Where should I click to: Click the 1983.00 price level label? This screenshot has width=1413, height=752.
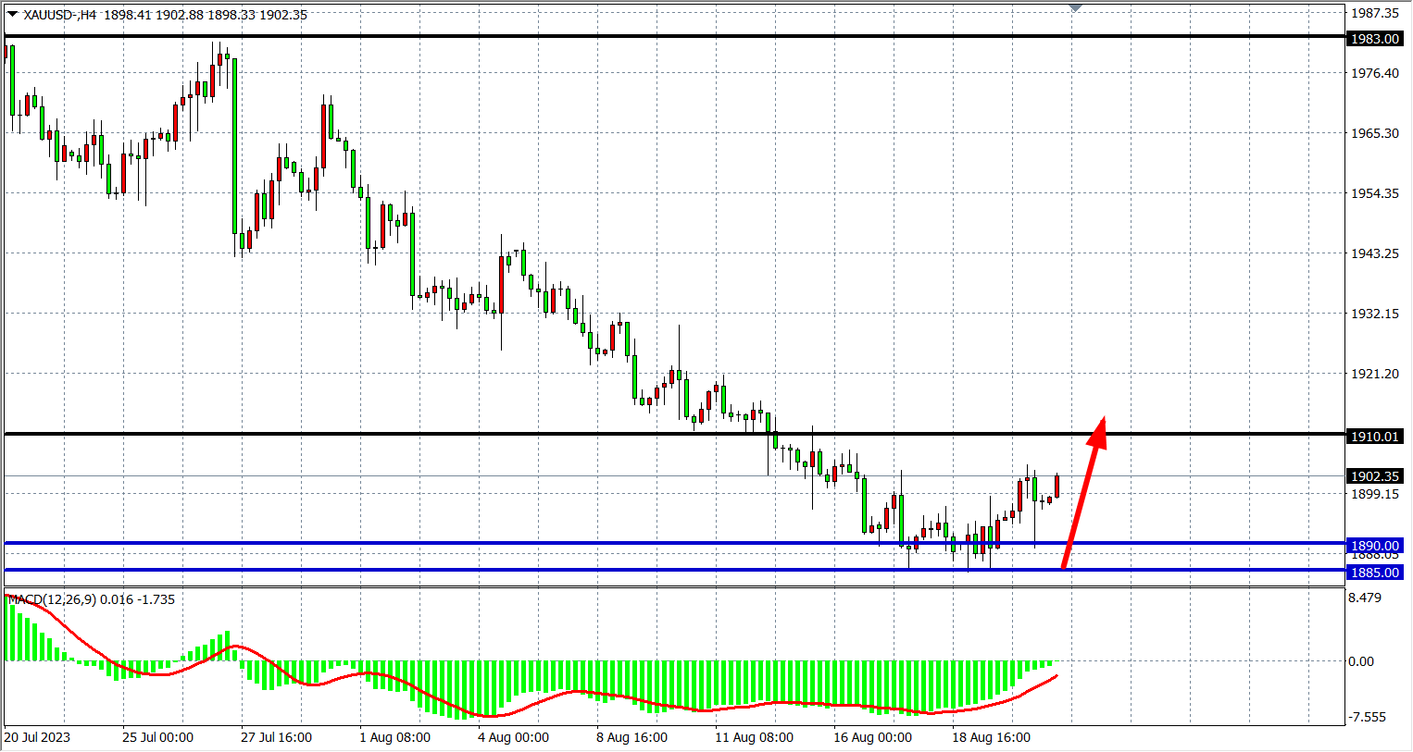(1374, 39)
